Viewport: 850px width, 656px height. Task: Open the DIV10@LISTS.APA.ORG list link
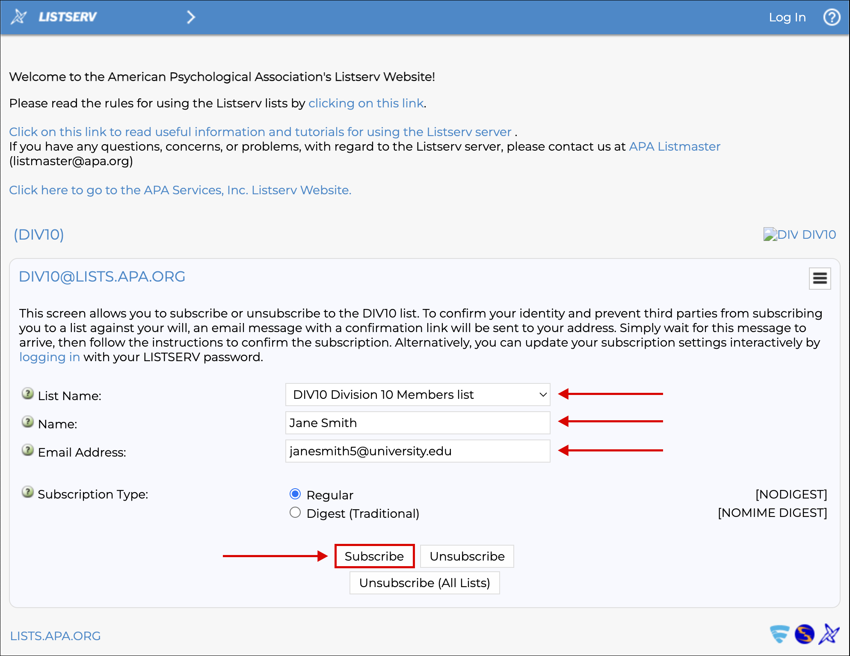(x=102, y=276)
